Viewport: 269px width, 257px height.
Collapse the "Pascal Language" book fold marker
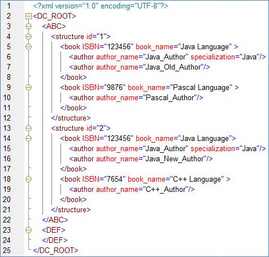coord(28,87)
